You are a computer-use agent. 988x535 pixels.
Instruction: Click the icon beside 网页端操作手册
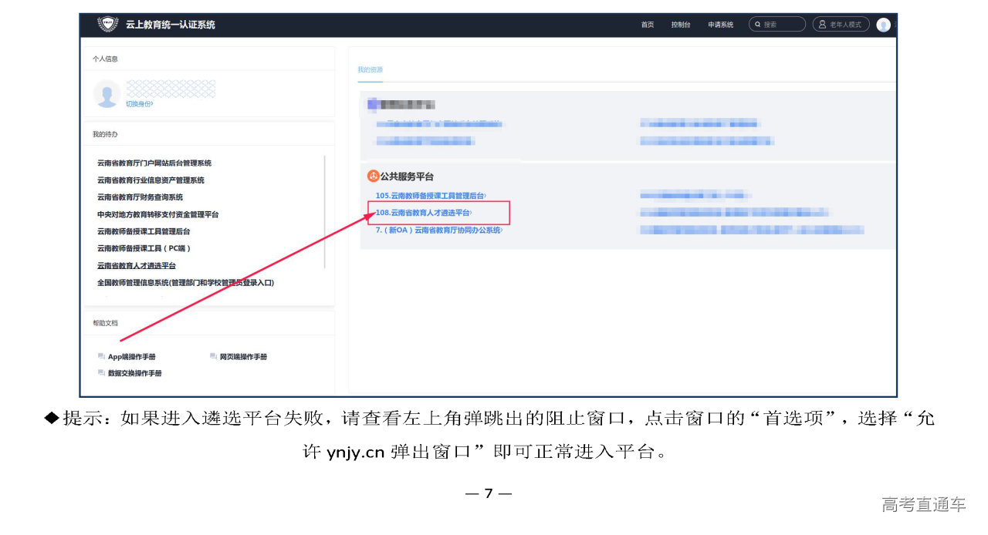pyautogui.click(x=213, y=357)
